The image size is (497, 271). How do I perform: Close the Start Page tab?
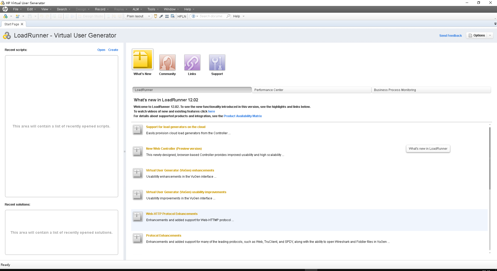tap(22, 24)
